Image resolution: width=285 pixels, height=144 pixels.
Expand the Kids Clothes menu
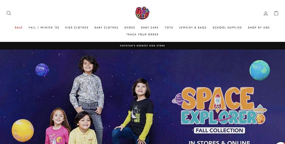pos(77,27)
